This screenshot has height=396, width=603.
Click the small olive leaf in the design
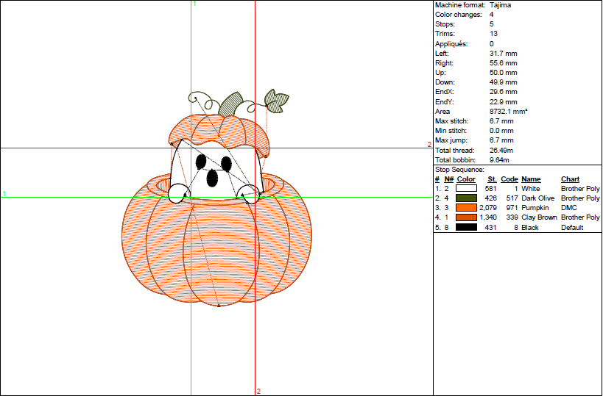(x=277, y=101)
